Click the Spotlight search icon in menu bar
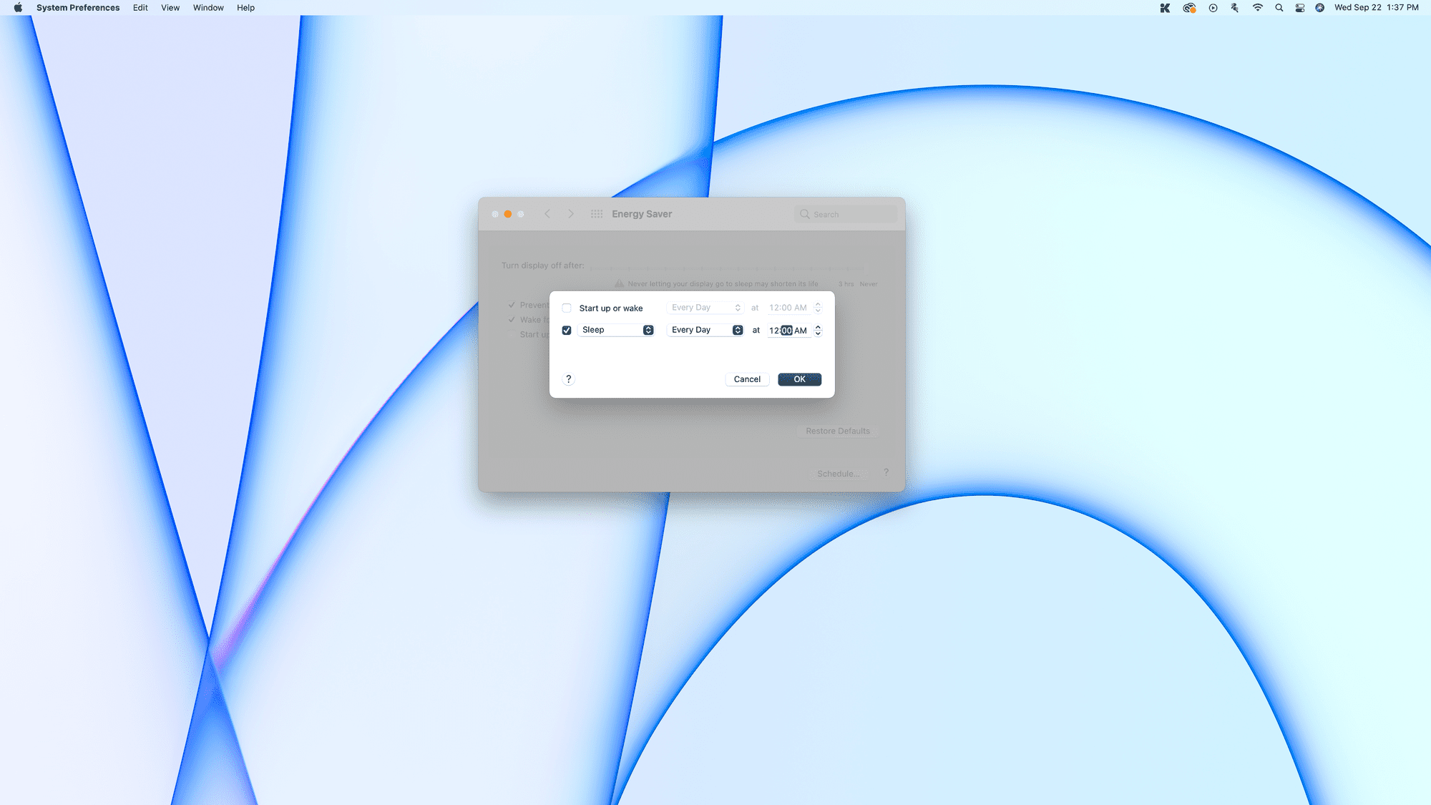 pos(1278,8)
